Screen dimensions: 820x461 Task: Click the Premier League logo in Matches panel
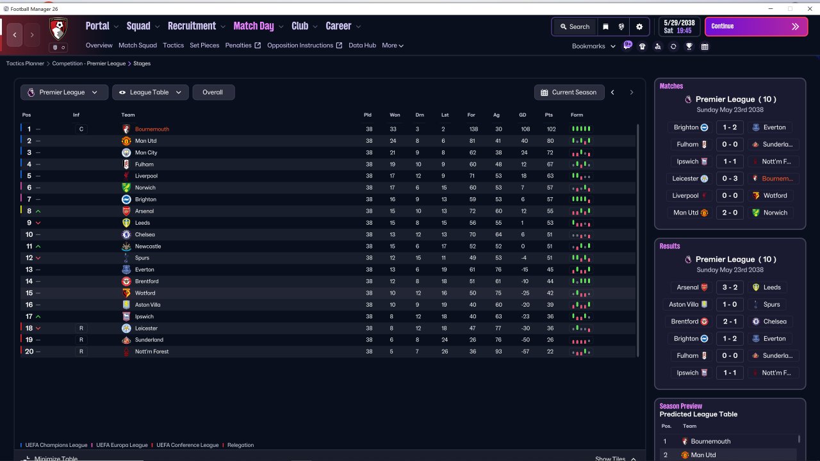click(x=688, y=99)
